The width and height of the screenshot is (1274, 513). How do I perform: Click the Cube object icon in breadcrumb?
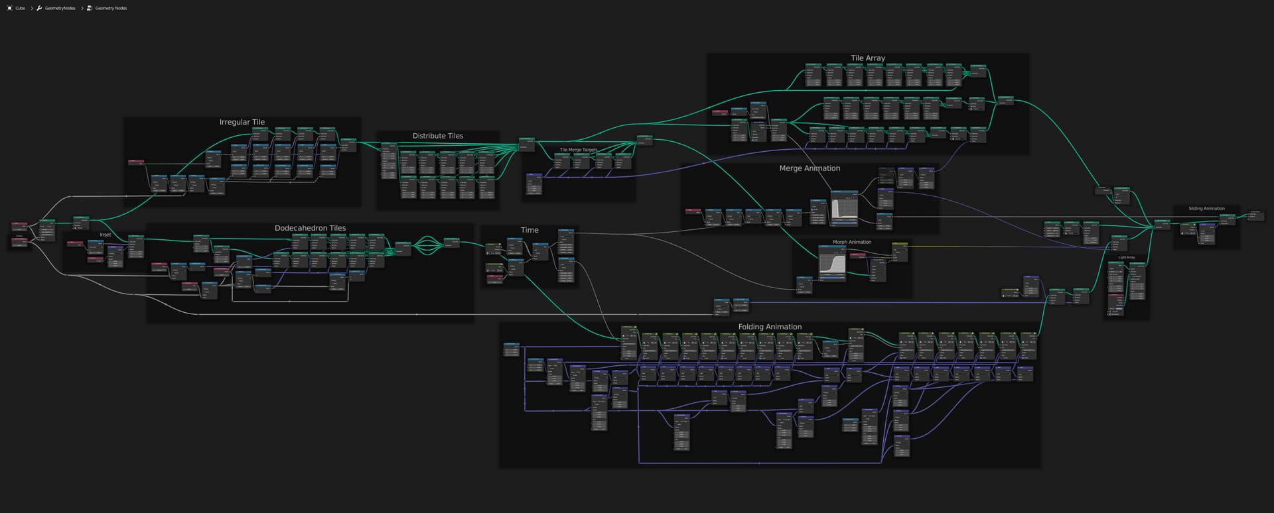(9, 8)
